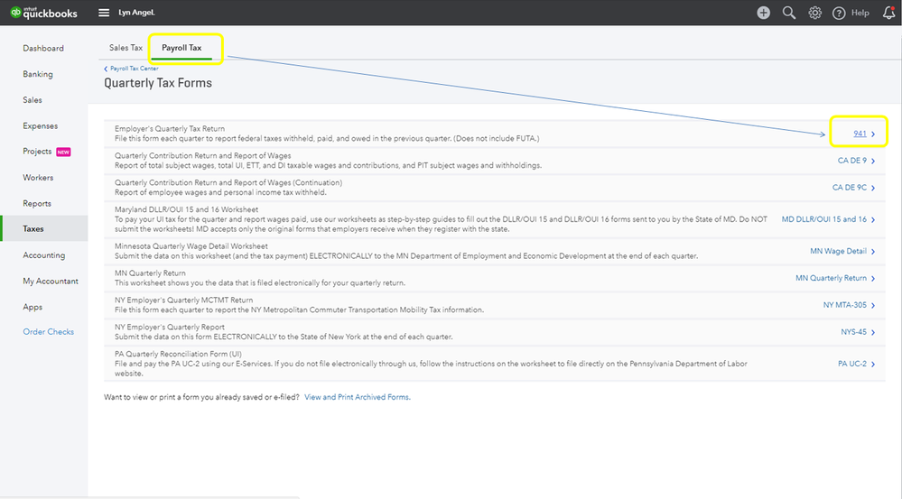
Task: Click the chevron next to CA DE 9
Action: coord(873,161)
